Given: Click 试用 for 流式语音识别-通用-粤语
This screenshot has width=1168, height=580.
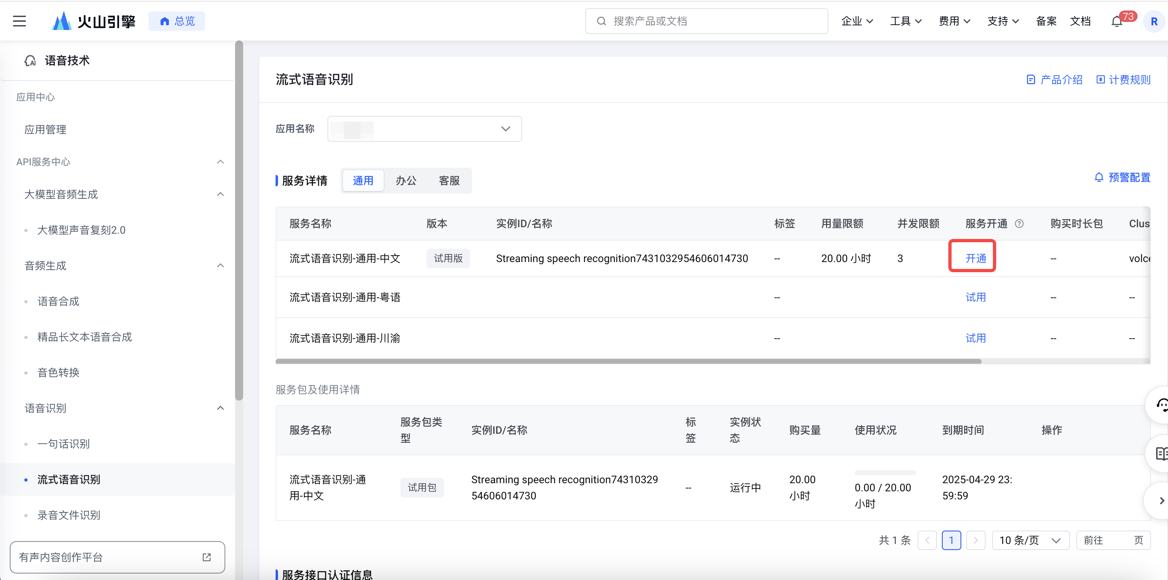Looking at the screenshot, I should pos(976,297).
